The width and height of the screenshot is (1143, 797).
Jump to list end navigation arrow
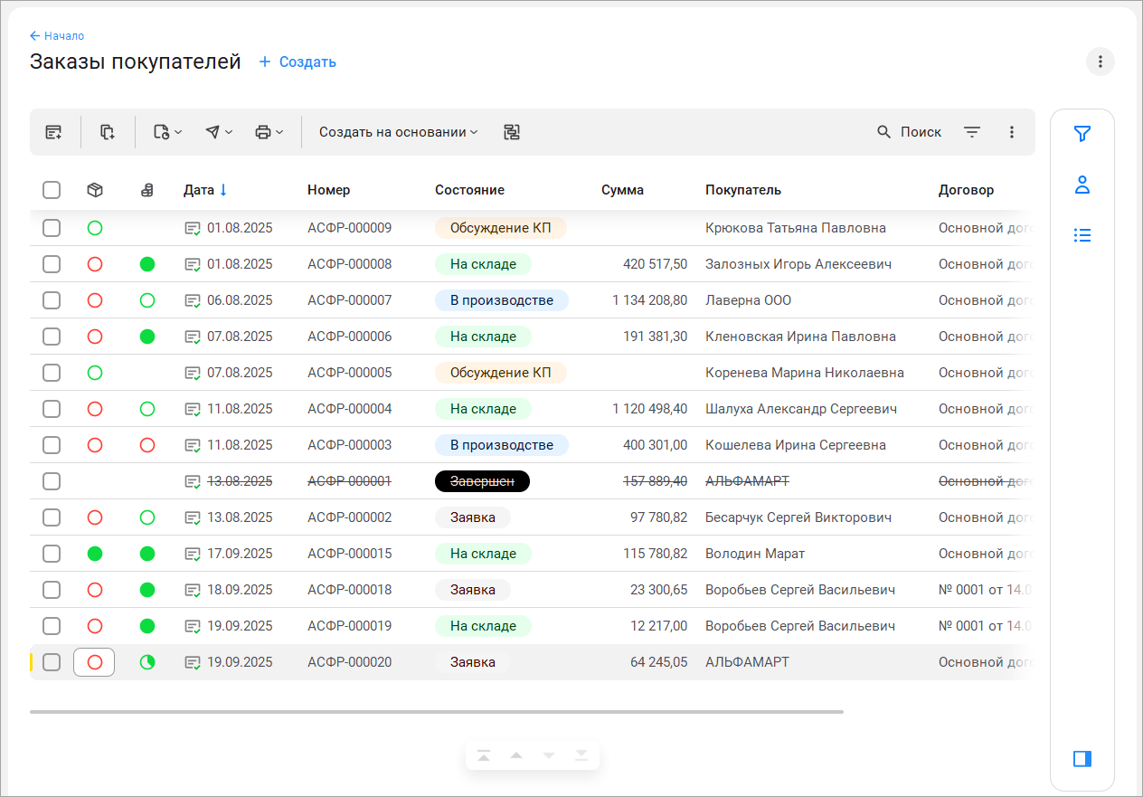tap(581, 755)
